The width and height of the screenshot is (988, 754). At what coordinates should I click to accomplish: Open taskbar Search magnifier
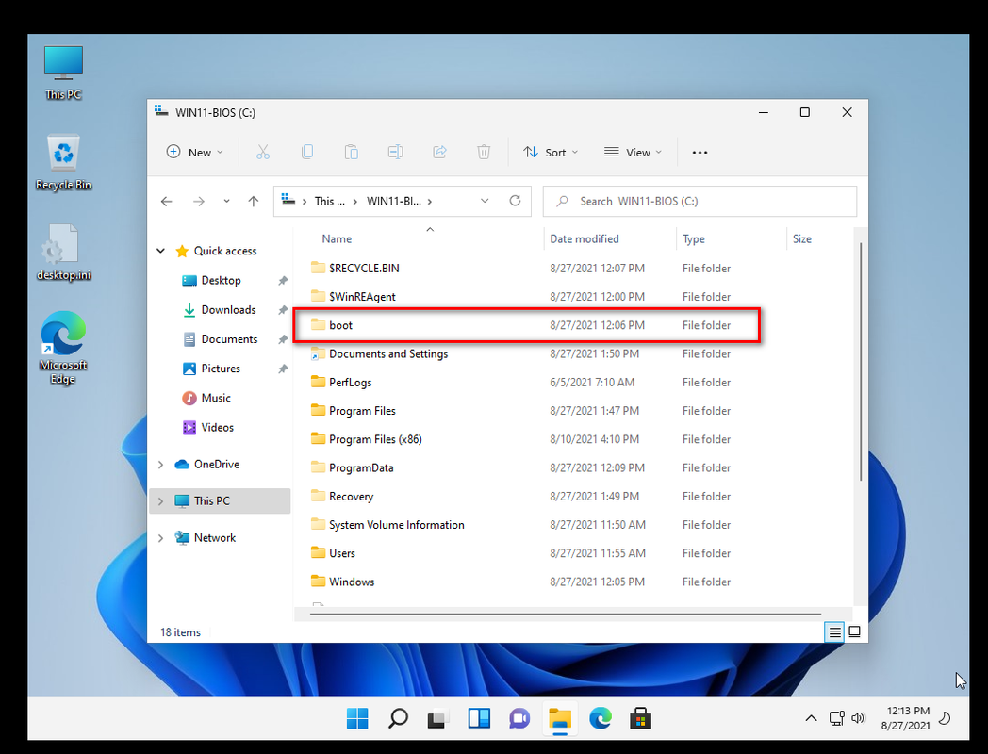coord(398,718)
